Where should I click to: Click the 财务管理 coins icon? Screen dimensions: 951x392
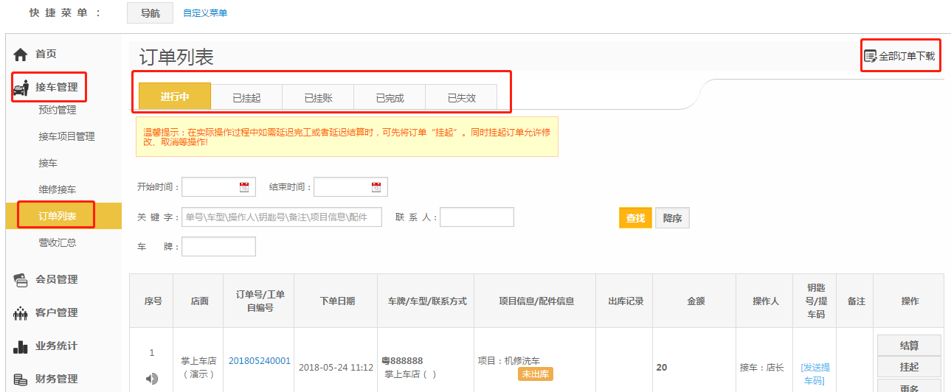[x=21, y=379]
